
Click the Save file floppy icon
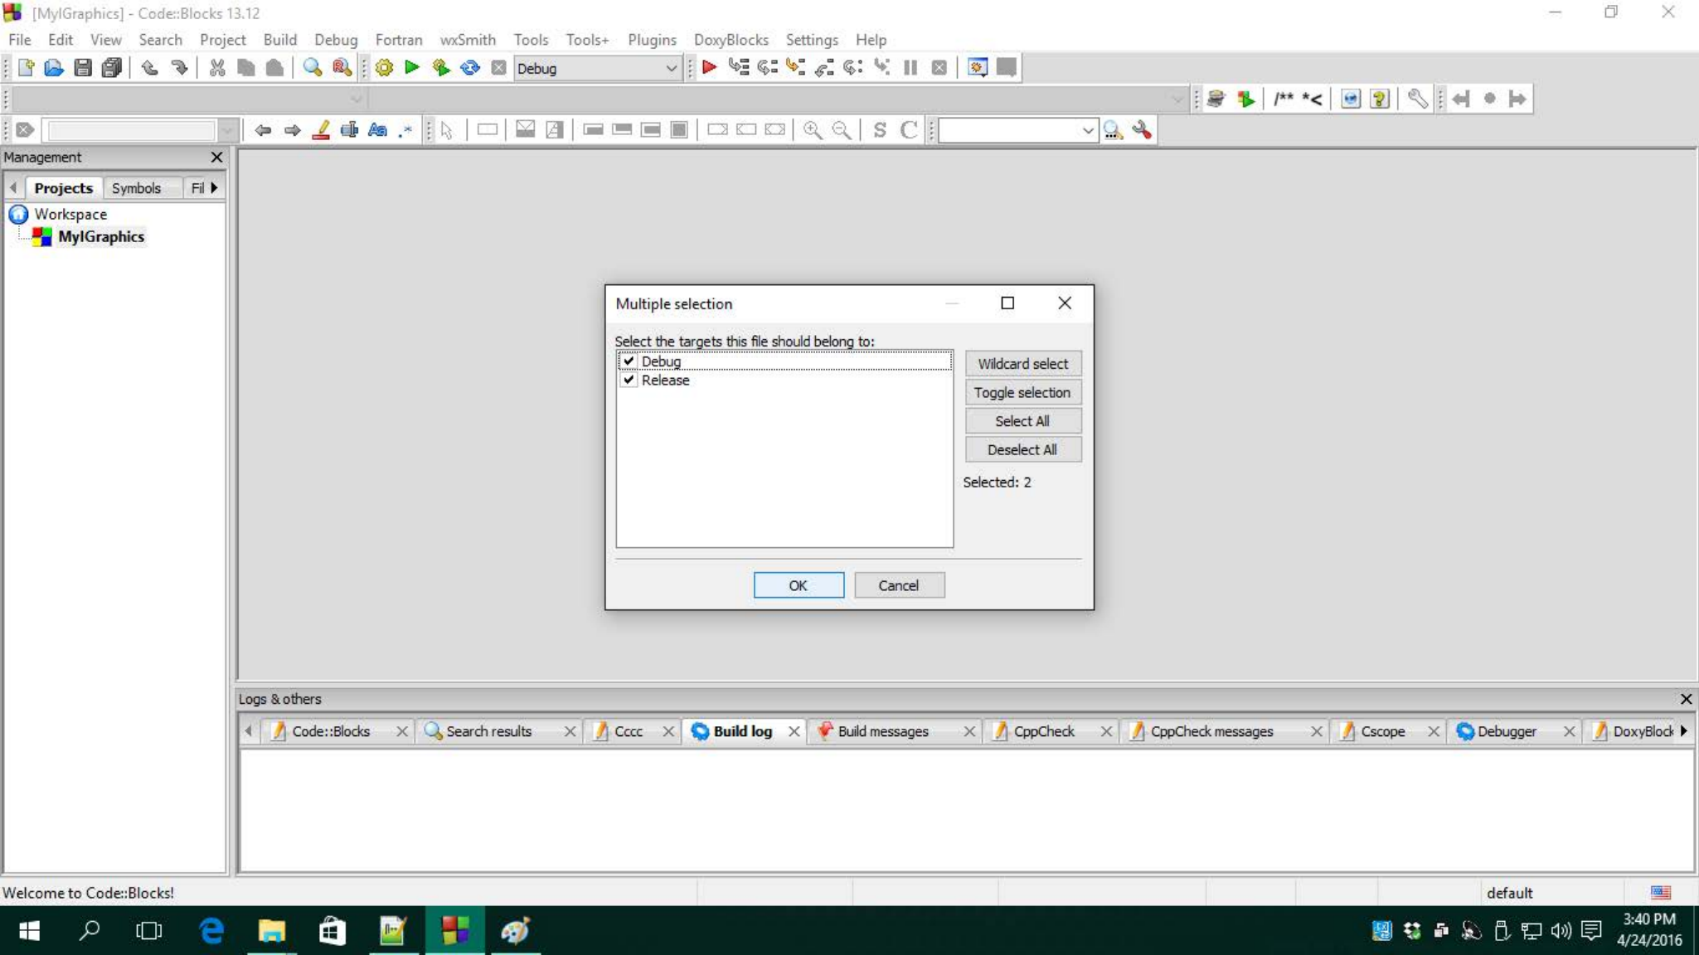coord(82,68)
